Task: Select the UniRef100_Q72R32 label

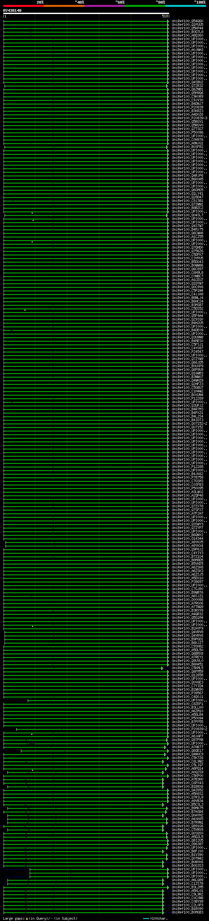Action: [187, 86]
